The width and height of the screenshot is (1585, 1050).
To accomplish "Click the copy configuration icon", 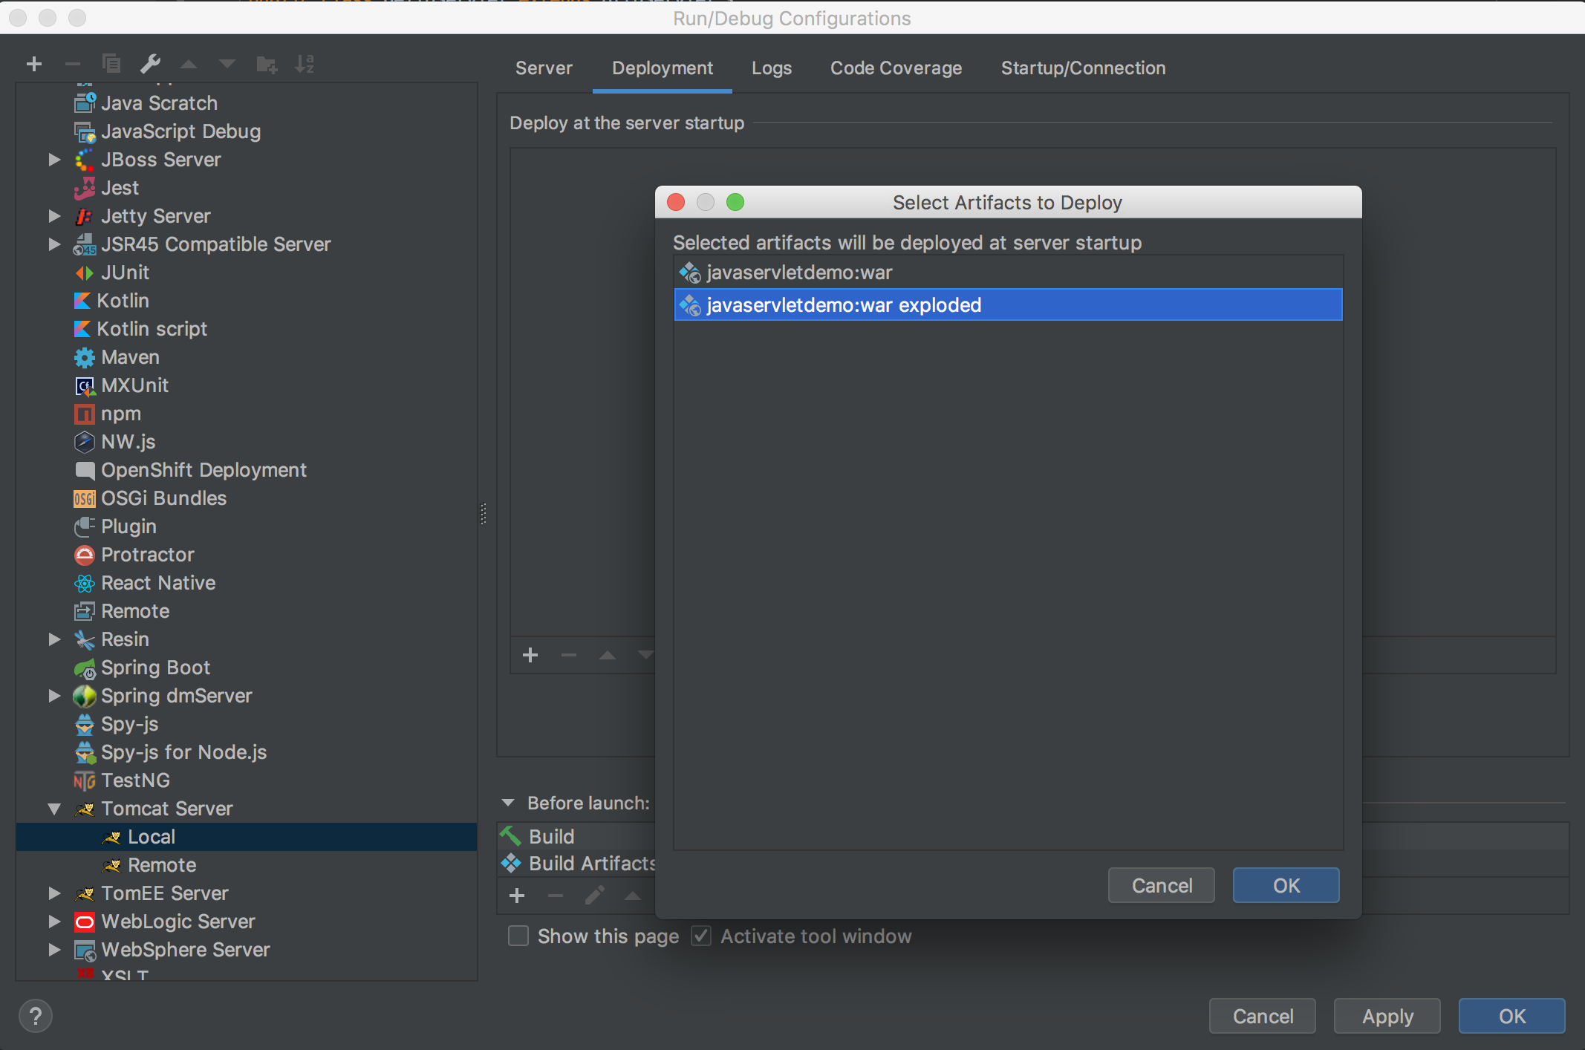I will [111, 65].
